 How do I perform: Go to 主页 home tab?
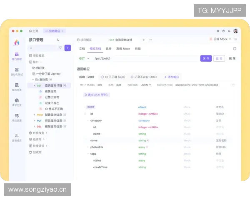[x=33, y=31]
